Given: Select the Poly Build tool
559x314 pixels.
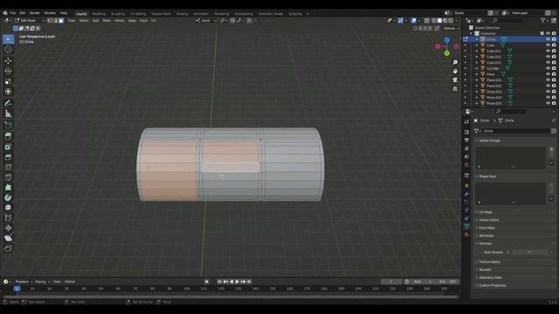Looking at the screenshot, I should [x=8, y=188].
